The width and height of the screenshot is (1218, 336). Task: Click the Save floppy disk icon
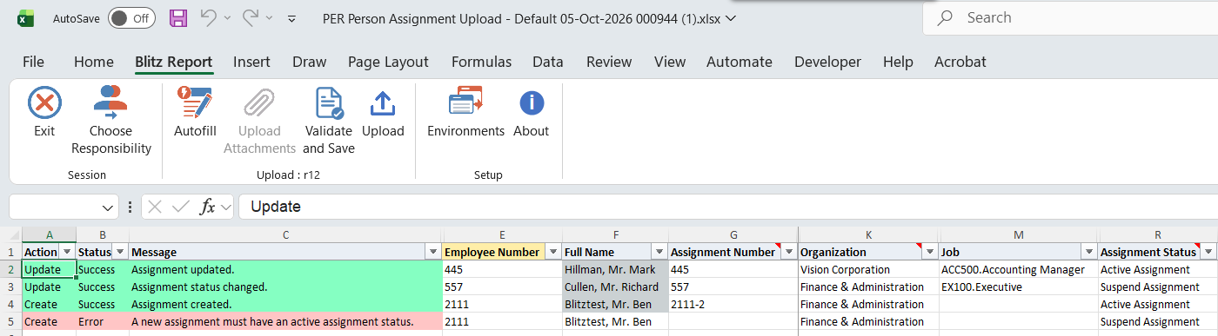coord(177,17)
